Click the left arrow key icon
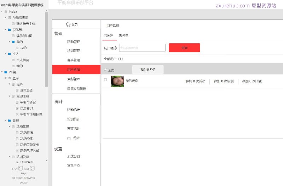 pyautogui.click(x=21, y=169)
